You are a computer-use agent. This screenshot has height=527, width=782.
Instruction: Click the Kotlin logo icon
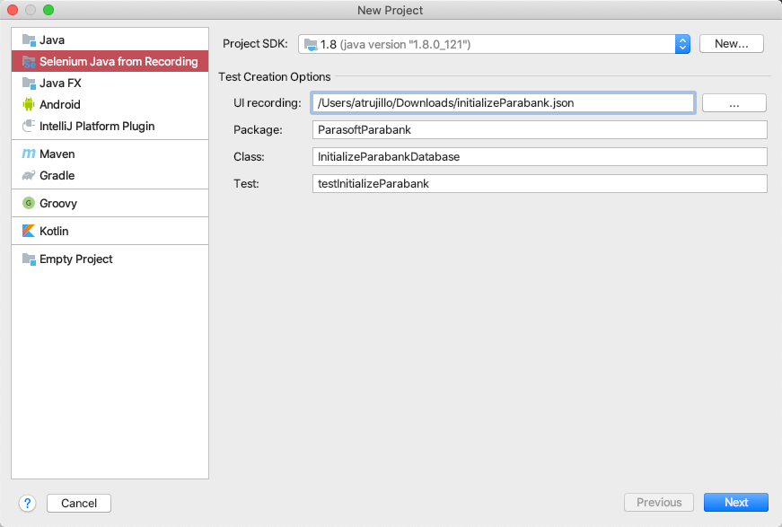tap(29, 231)
